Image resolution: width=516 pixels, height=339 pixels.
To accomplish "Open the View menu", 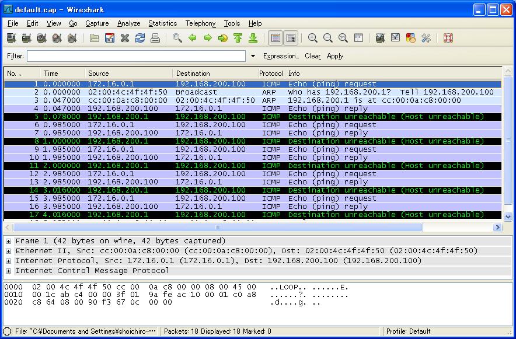I will [54, 23].
